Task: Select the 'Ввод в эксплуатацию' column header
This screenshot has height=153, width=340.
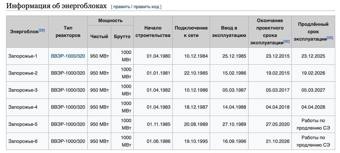Action: click(229, 32)
